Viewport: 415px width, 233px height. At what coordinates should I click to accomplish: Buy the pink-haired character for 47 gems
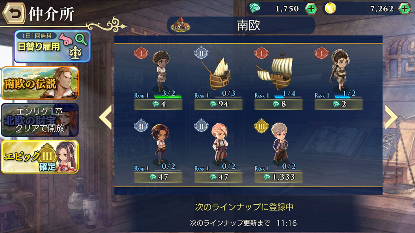pyautogui.click(x=218, y=177)
